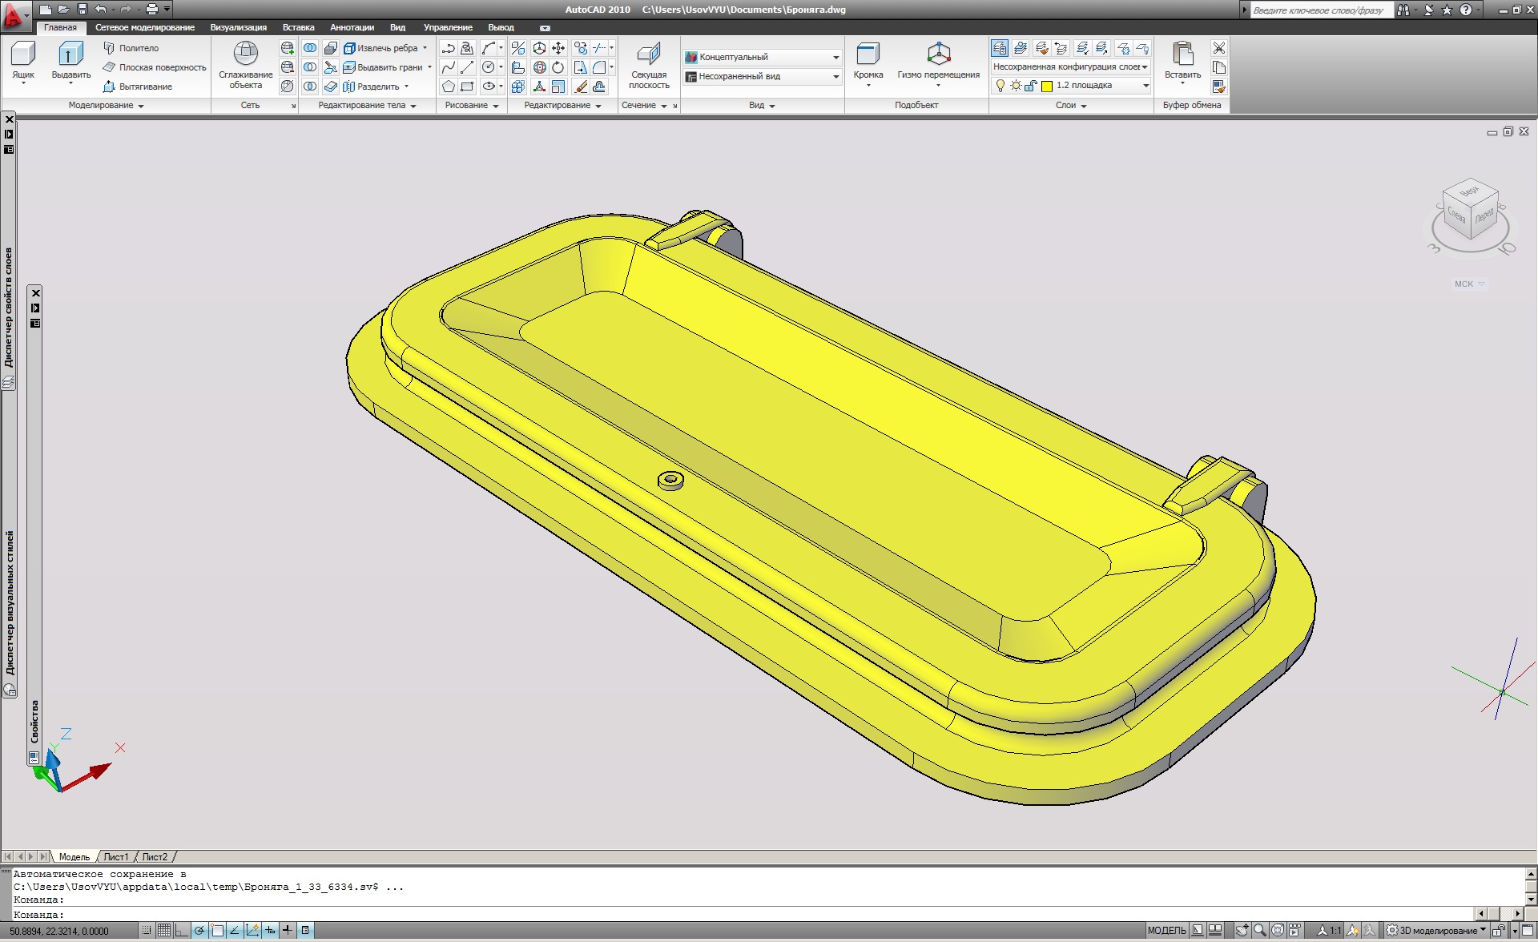
Task: Click the Copy icon in Буфер обмена panel
Action: pos(1219,67)
